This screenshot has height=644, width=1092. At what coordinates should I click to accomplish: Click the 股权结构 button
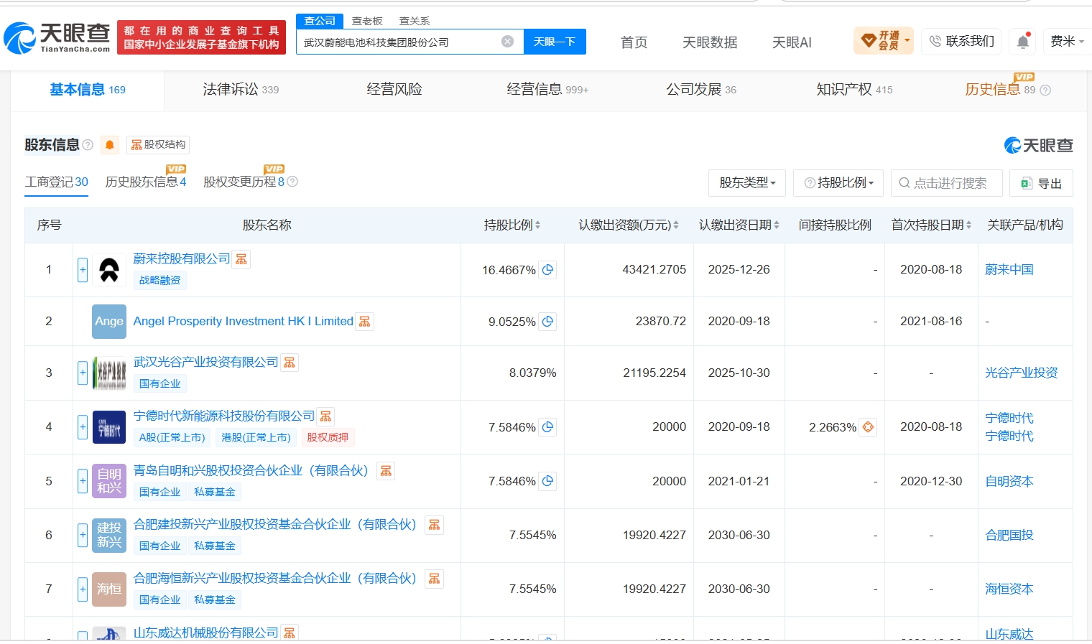point(158,145)
